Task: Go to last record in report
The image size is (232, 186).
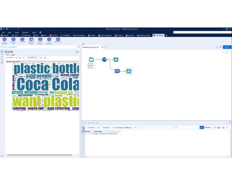Action: tap(45, 57)
